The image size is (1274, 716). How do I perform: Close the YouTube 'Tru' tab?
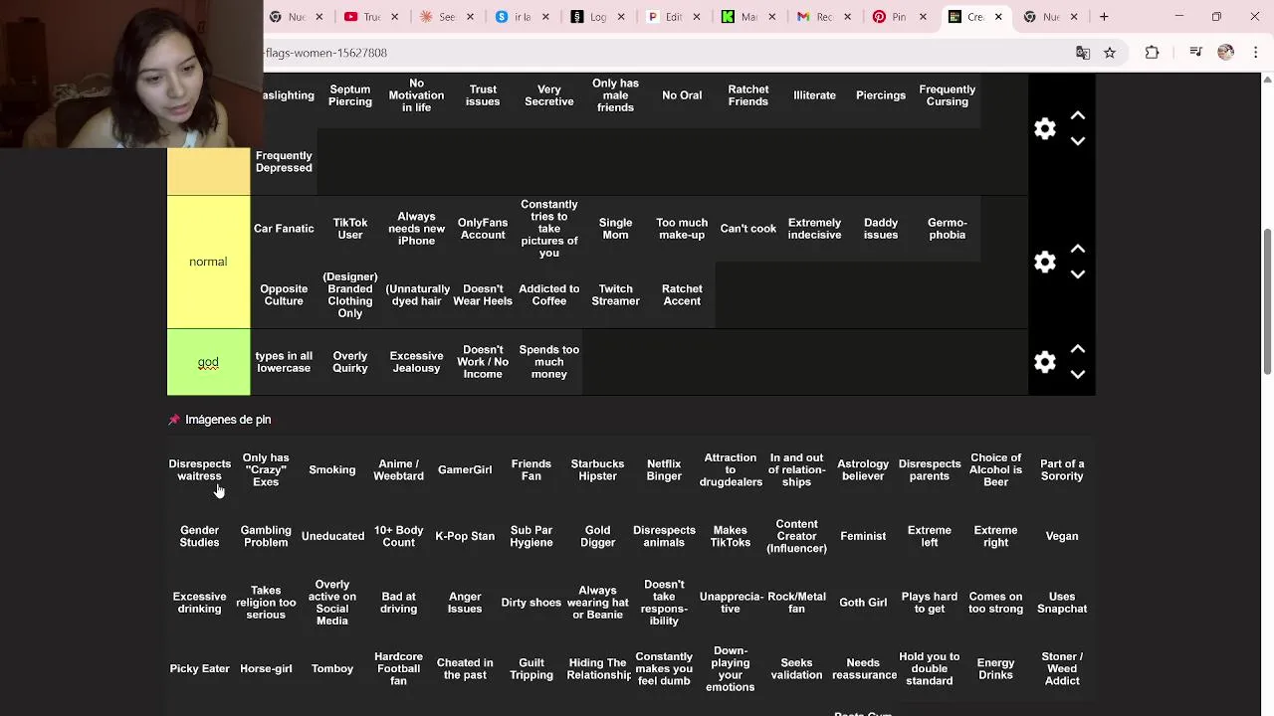click(395, 17)
